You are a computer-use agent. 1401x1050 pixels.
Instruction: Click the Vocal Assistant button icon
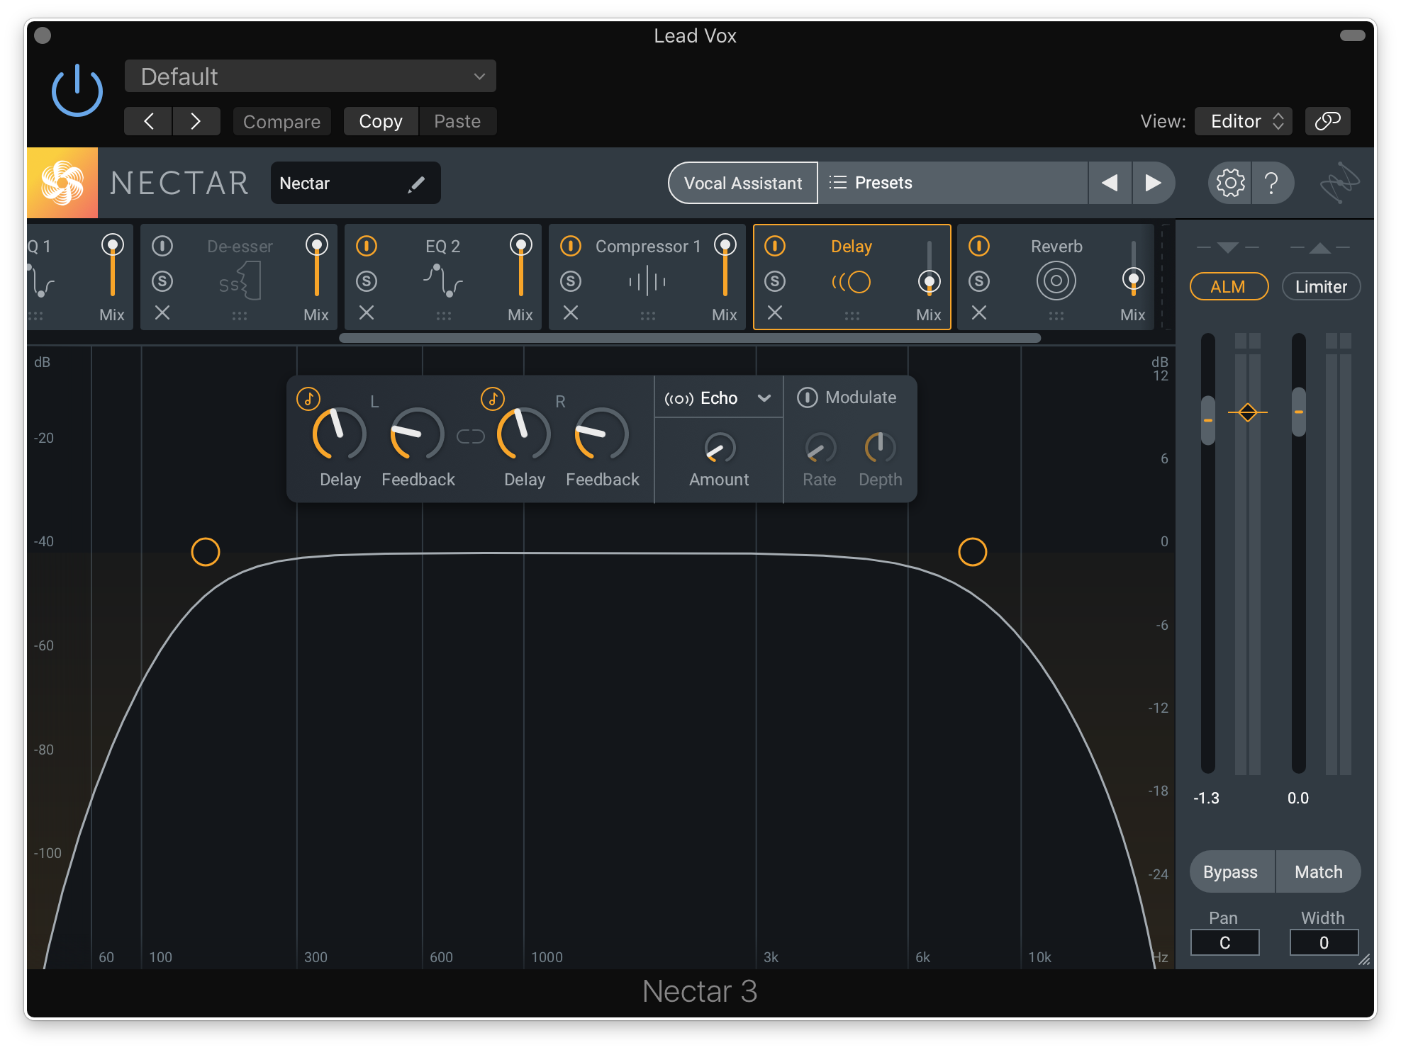(742, 183)
